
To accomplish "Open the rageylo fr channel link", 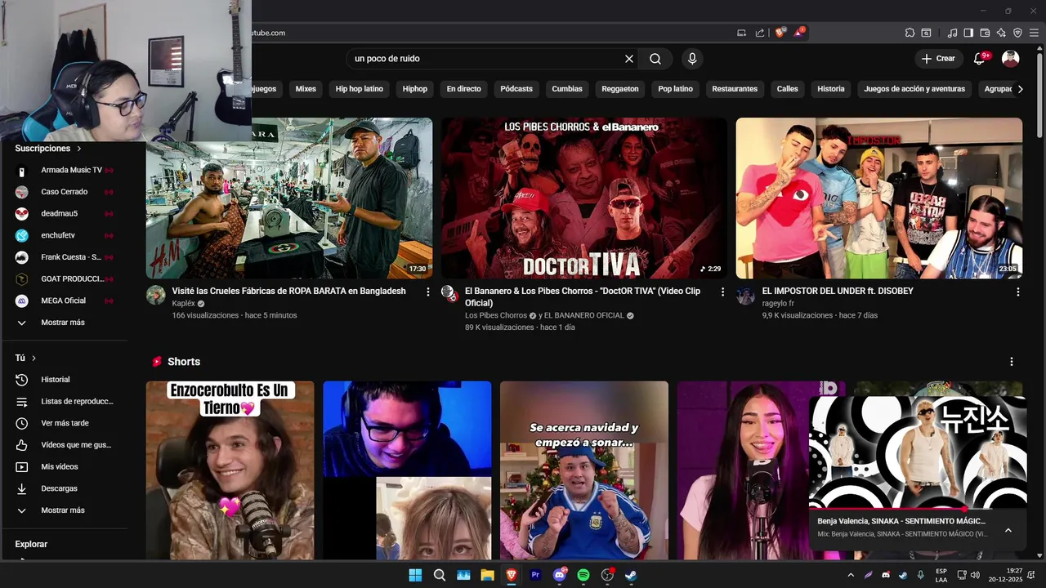I will pos(778,304).
